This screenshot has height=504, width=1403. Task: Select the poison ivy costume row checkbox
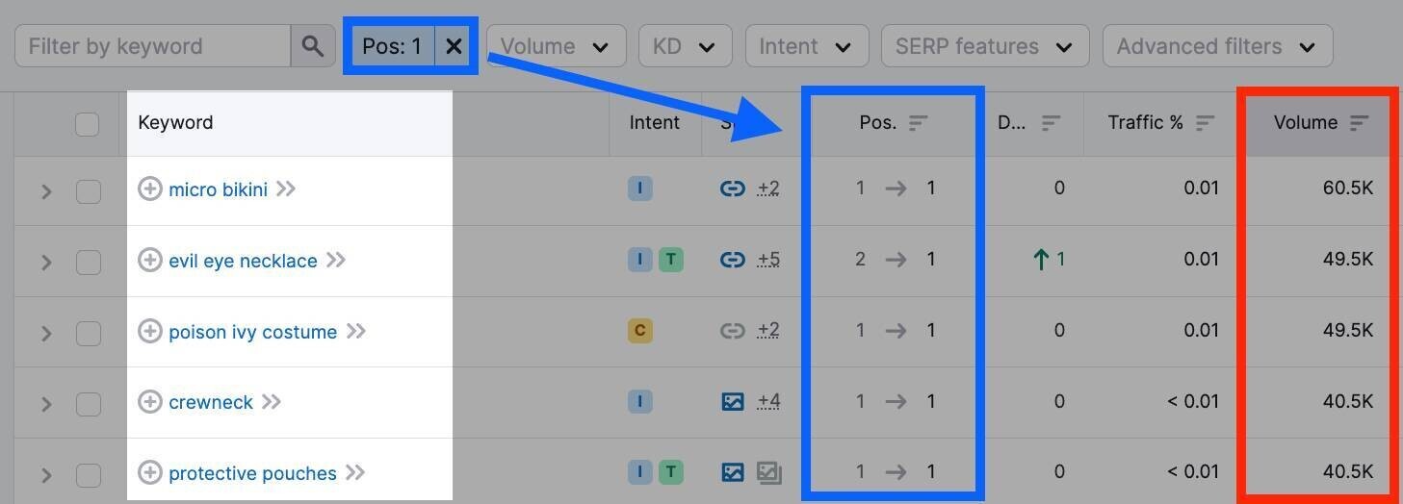[89, 333]
